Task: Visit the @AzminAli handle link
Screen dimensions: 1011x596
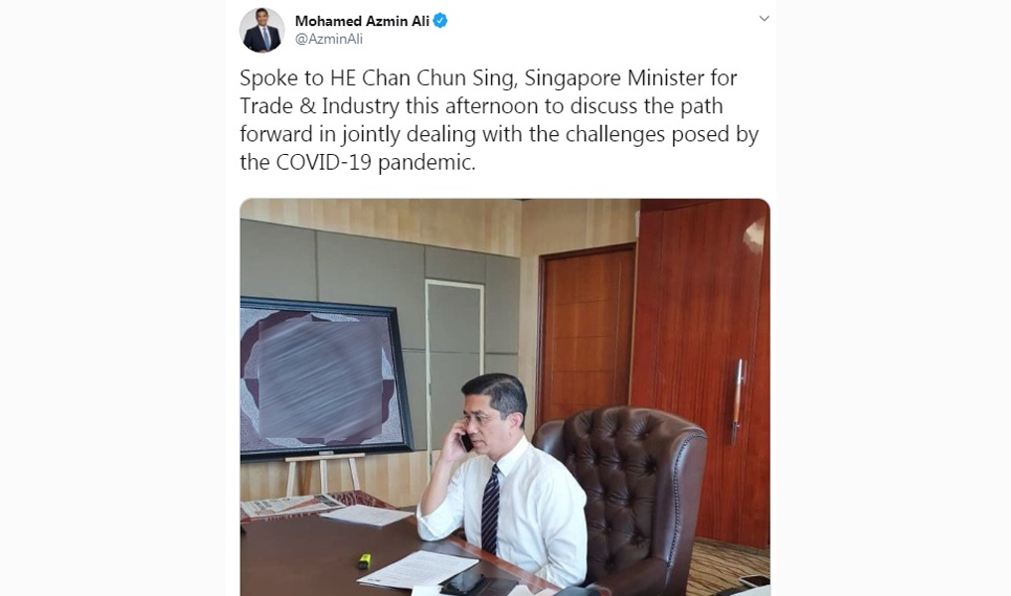Action: tap(329, 39)
